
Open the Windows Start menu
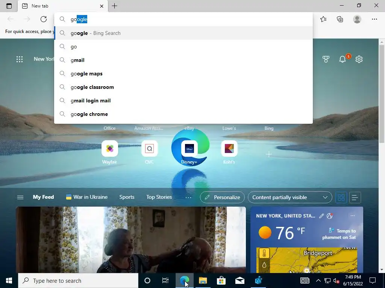(x=9, y=280)
